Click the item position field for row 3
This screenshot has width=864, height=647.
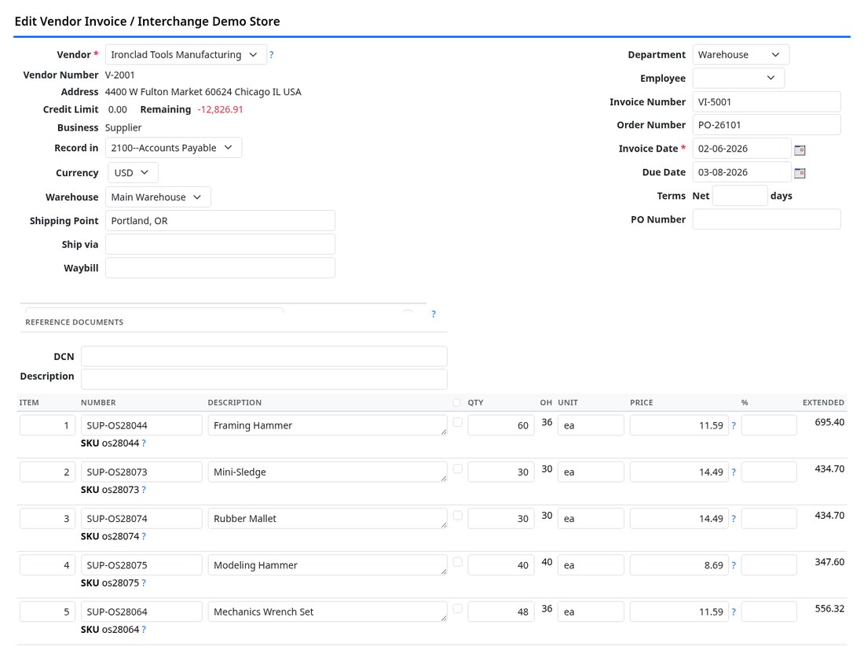[x=47, y=519]
